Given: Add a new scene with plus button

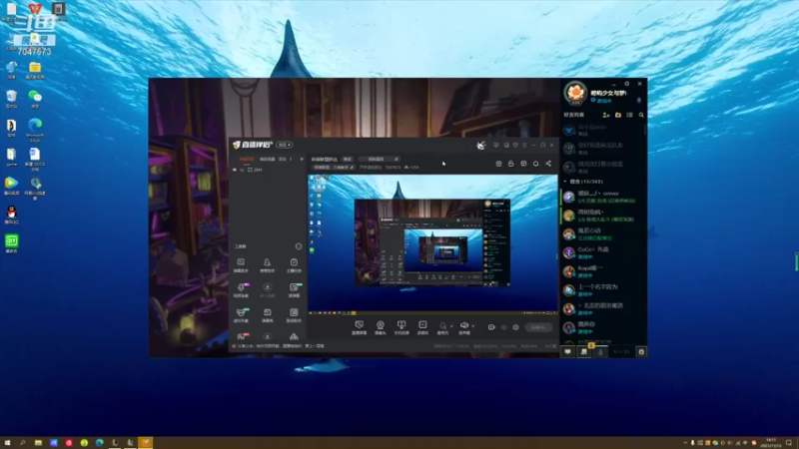Looking at the screenshot, I should pyautogui.click(x=302, y=159).
